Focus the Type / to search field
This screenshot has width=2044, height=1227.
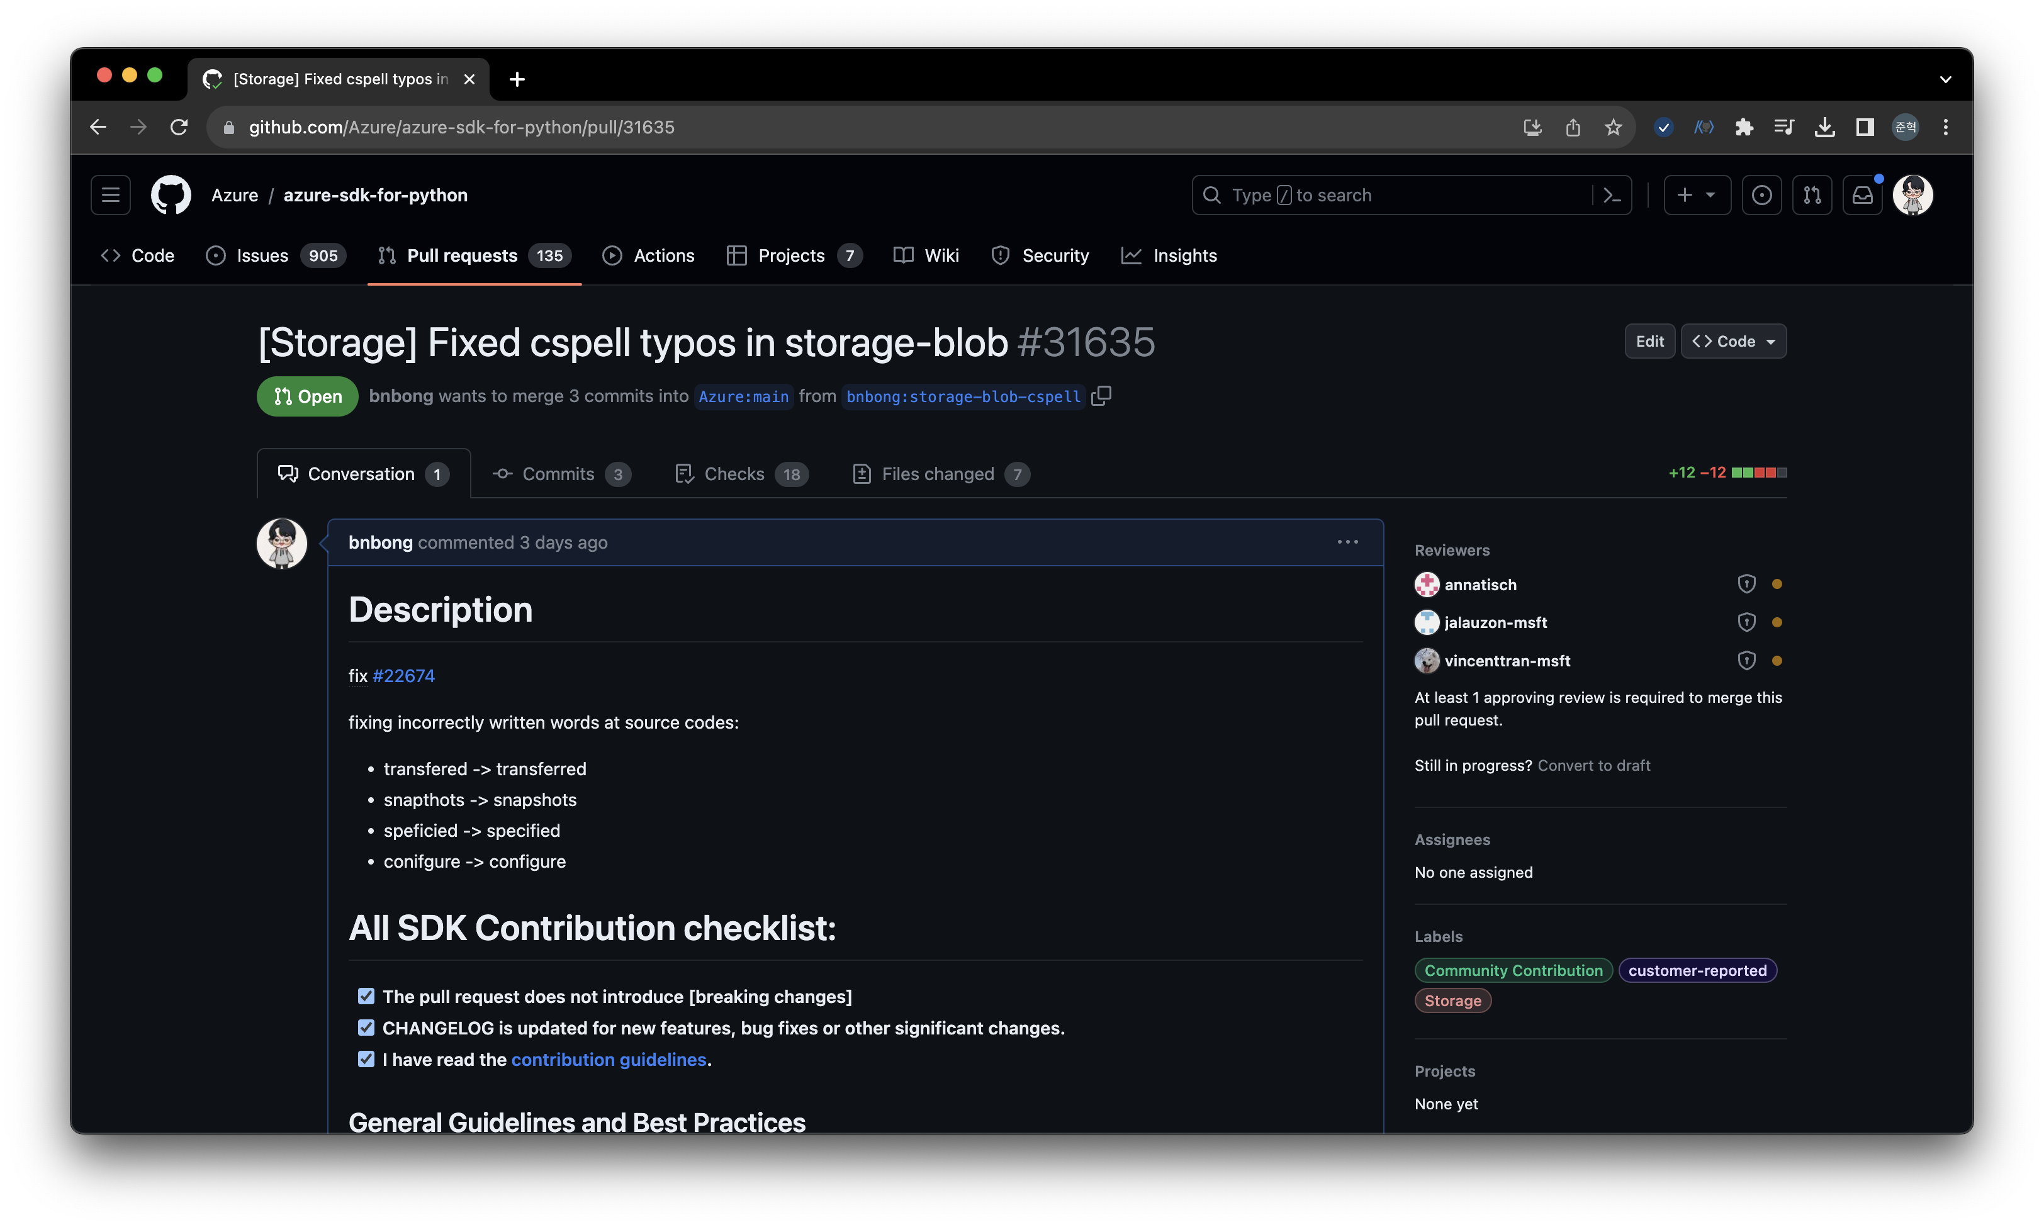tap(1394, 195)
